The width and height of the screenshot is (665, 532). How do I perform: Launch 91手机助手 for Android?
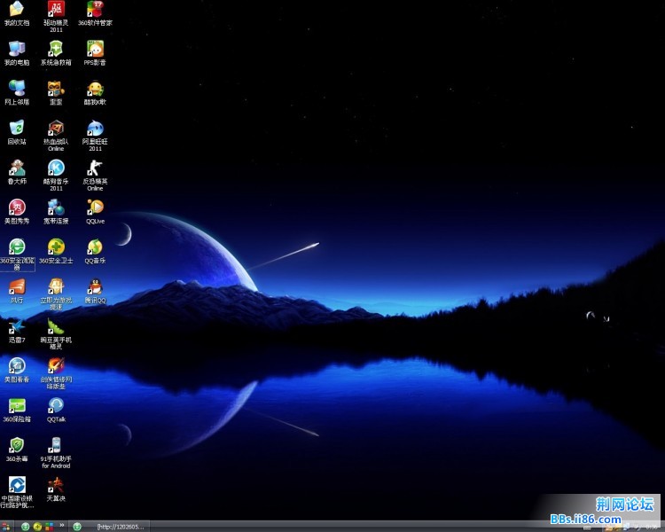pos(56,445)
